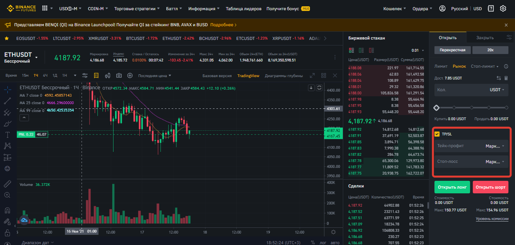515x245 pixels.
Task: Show bids-only green order book view
Action: pyautogui.click(x=361, y=50)
